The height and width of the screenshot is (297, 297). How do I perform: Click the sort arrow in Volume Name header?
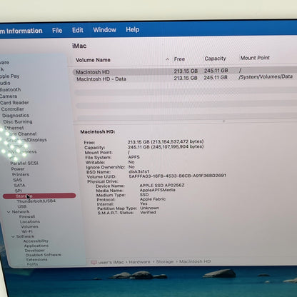coord(168,59)
